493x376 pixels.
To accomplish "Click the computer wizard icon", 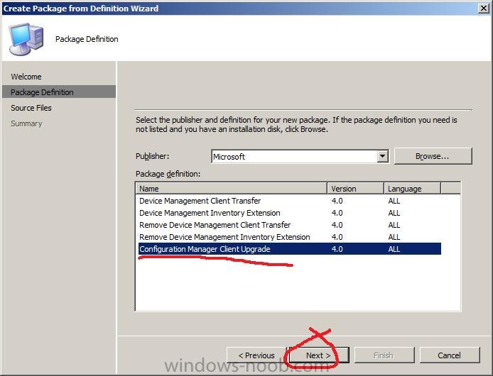I will pyautogui.click(x=26, y=39).
